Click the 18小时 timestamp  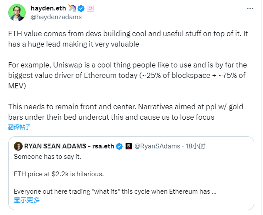(196, 146)
